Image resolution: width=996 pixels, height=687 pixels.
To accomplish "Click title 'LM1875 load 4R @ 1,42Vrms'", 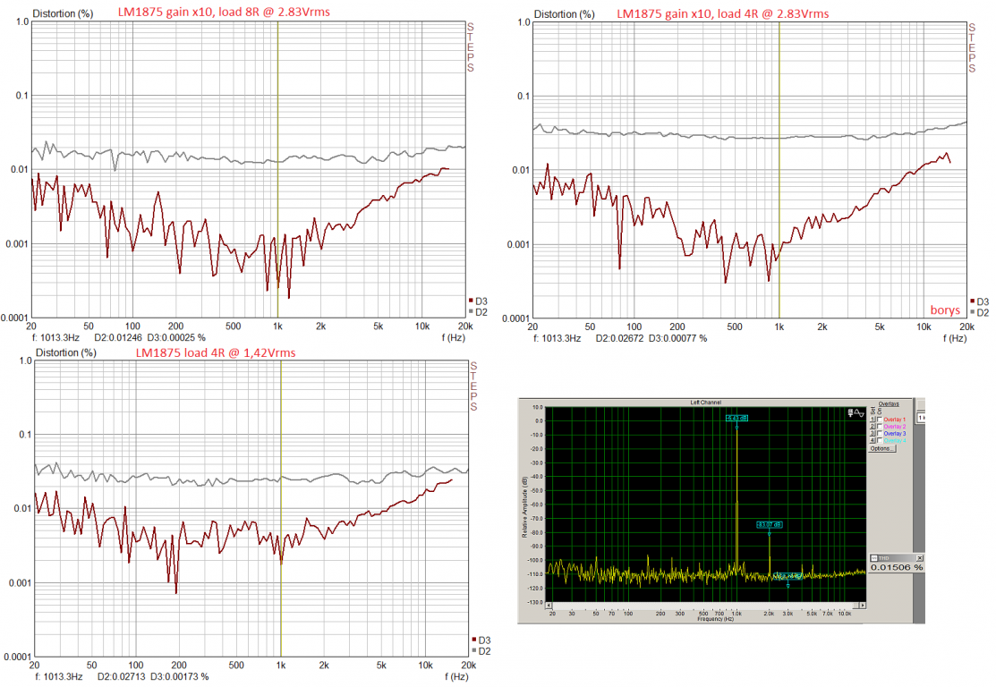I will tap(216, 352).
